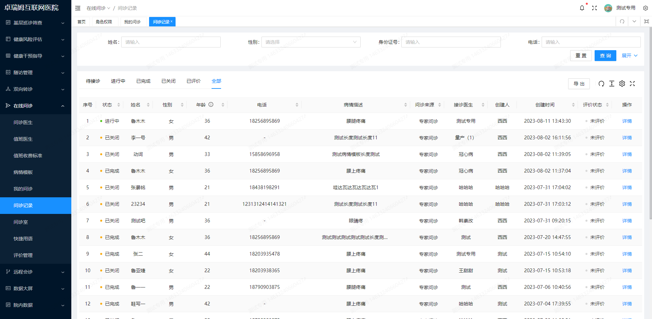Sort table by 创建时间 column
The image size is (652, 319).
[x=573, y=105]
